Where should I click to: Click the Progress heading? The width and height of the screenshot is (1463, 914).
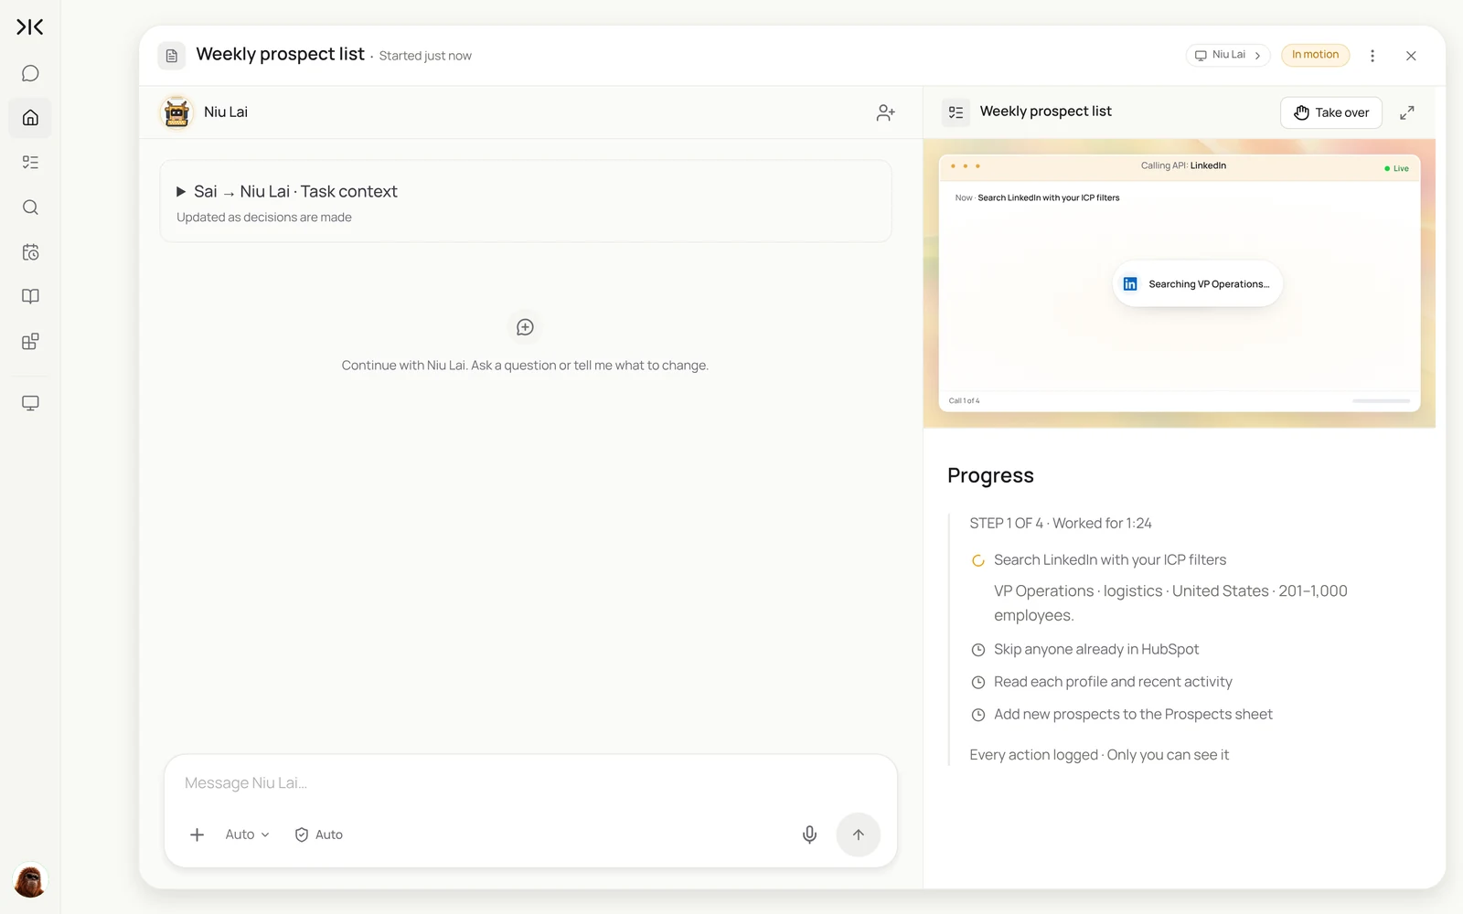[x=990, y=475]
